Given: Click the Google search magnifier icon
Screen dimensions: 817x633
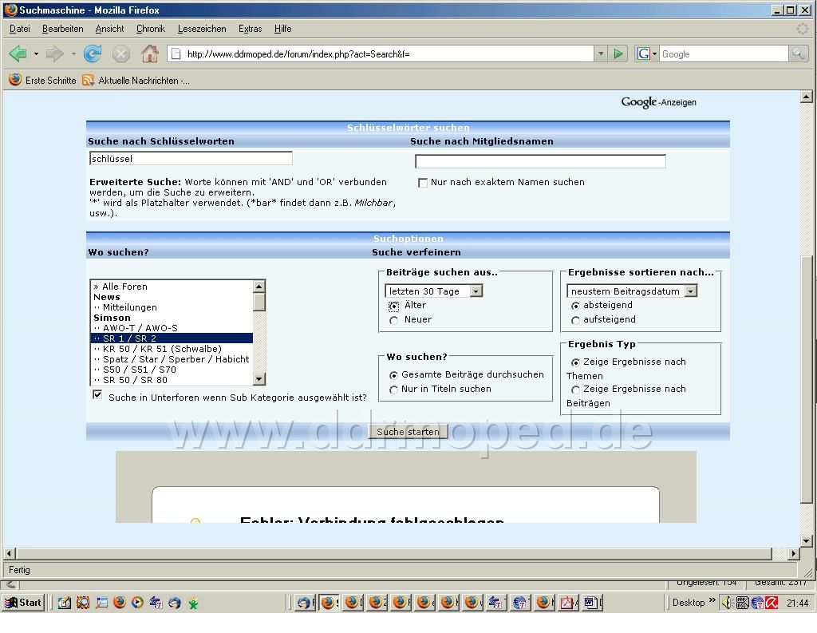Looking at the screenshot, I should 798,54.
